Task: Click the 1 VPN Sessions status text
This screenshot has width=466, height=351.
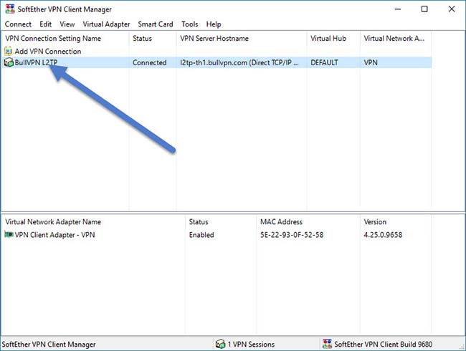Action: 251,344
